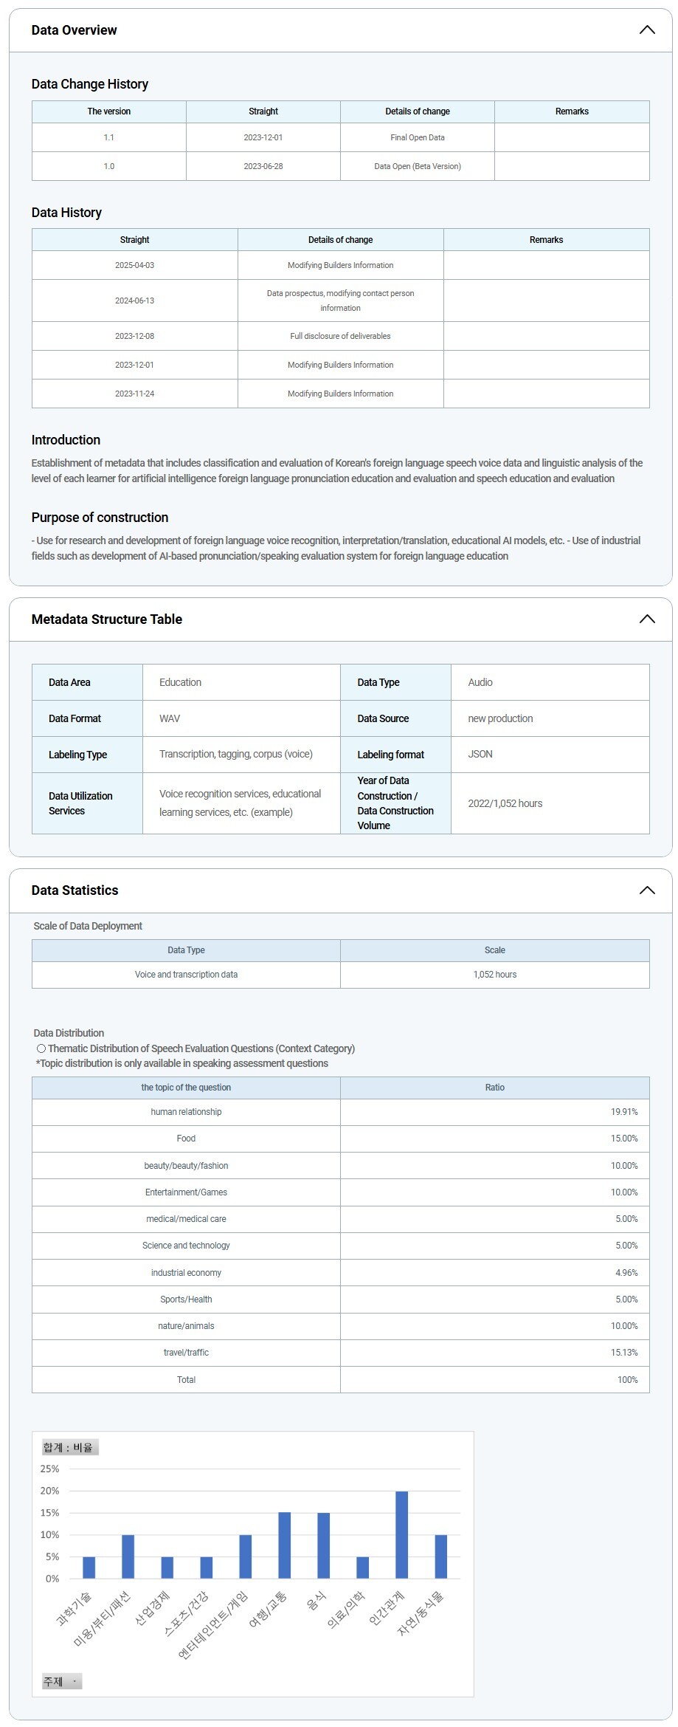The height and width of the screenshot is (1727, 678).
Task: Click the 음식 bar in the chart
Action: [x=323, y=1545]
